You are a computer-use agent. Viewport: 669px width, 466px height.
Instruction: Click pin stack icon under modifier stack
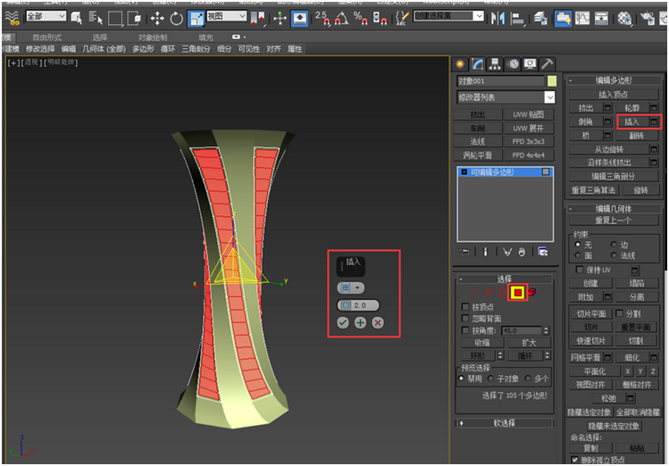[x=464, y=252]
